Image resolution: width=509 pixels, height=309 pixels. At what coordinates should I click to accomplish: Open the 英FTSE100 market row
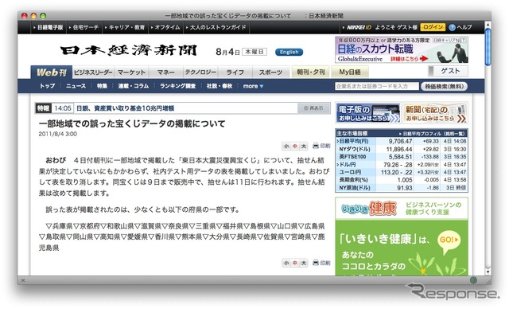(x=402, y=157)
